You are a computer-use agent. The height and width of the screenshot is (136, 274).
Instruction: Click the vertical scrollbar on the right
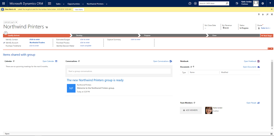pyautogui.click(x=272, y=92)
